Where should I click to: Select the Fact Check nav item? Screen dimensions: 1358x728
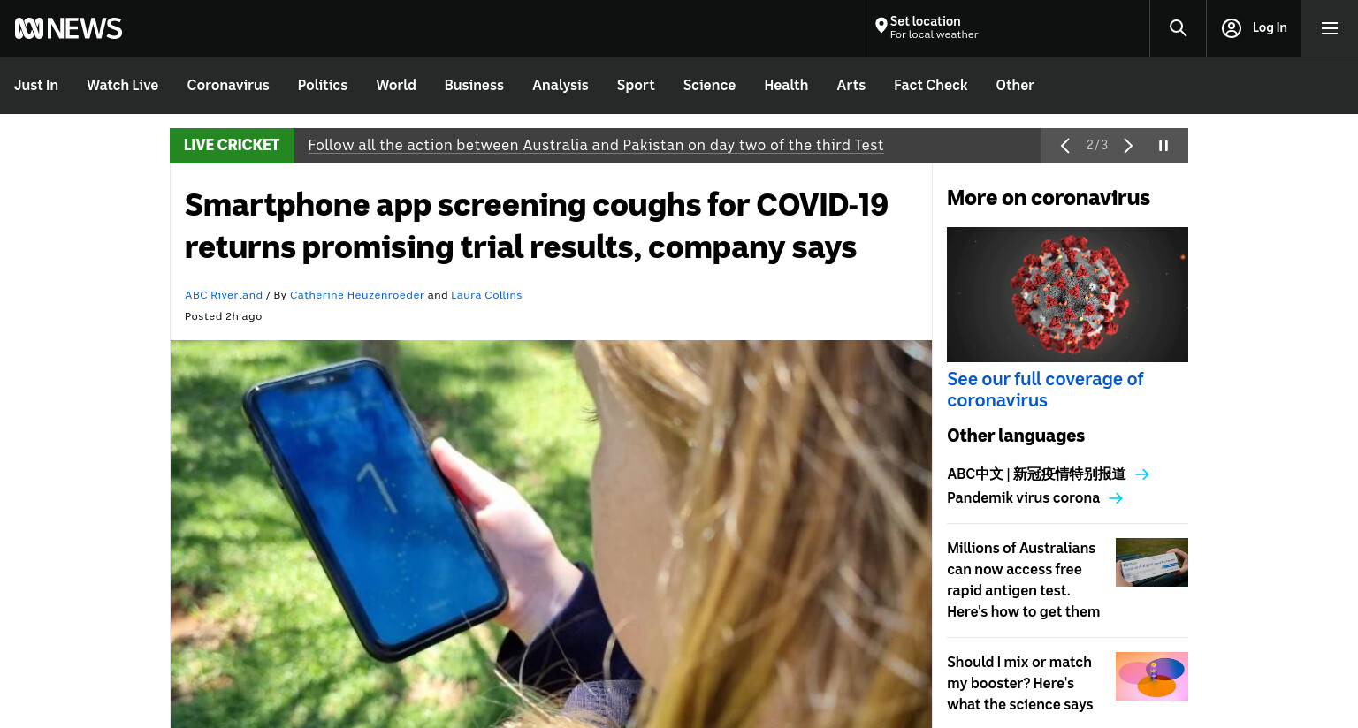(x=930, y=86)
